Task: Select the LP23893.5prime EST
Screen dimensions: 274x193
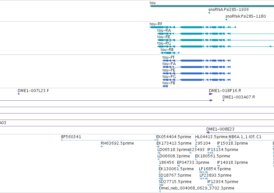Action: (x=204, y=179)
